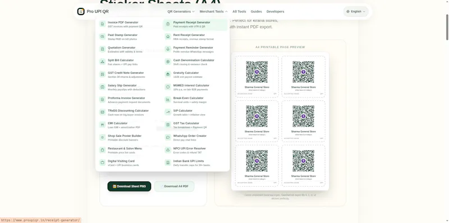Open Shop Sale Poster Builder link

pos(130,137)
